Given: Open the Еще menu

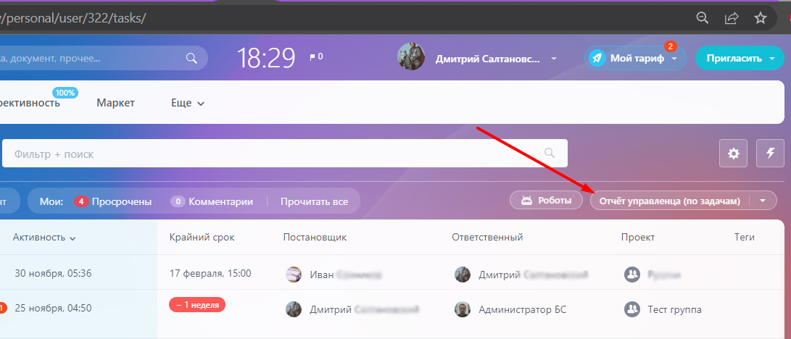Looking at the screenshot, I should (188, 104).
